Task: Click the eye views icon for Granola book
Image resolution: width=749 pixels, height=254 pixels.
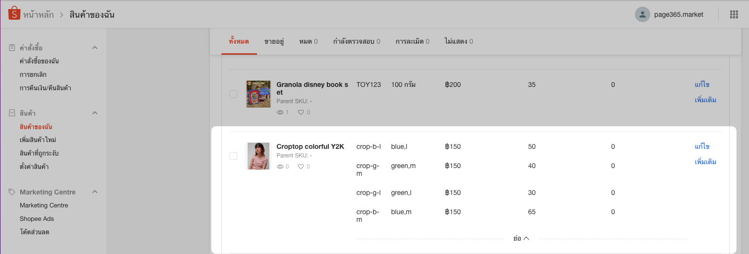Action: click(x=280, y=112)
